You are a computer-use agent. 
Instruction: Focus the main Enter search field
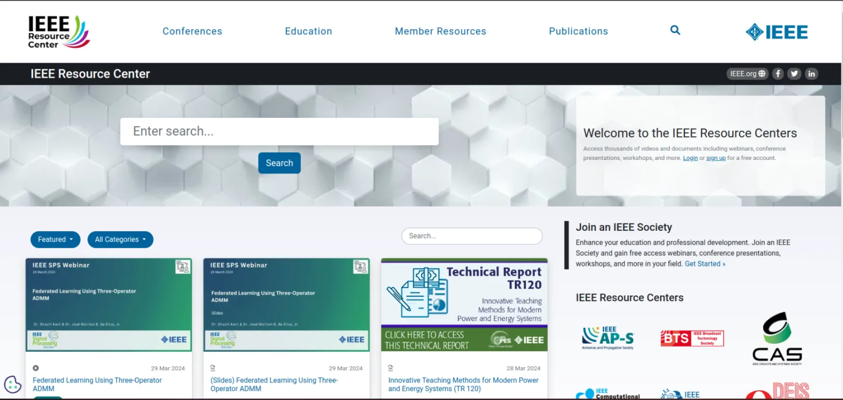[279, 131]
